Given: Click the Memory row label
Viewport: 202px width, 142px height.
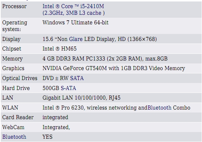Looking at the screenshot, I should point(13,59).
